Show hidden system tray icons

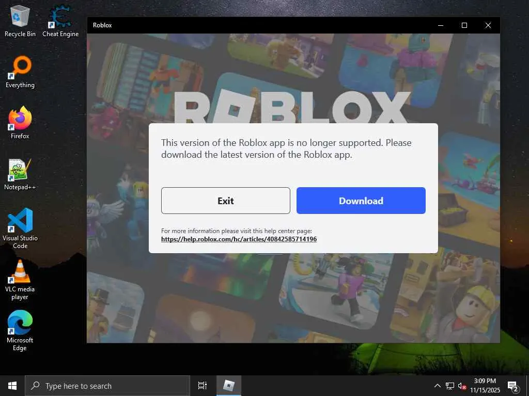tap(437, 386)
